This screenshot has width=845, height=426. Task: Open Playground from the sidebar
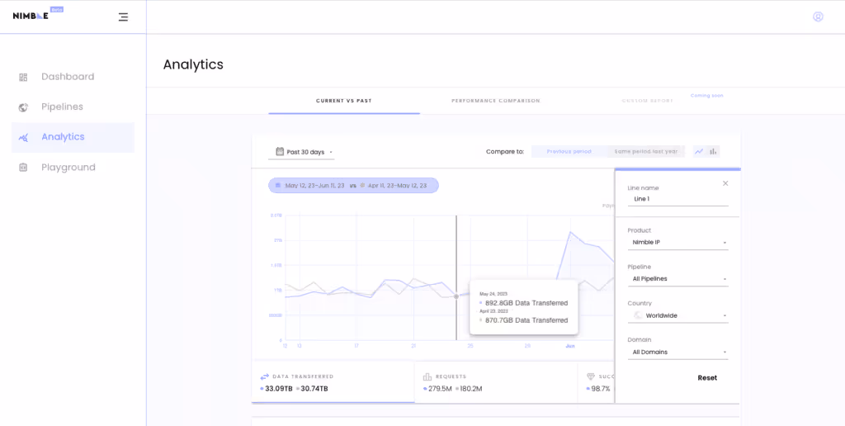(73, 168)
